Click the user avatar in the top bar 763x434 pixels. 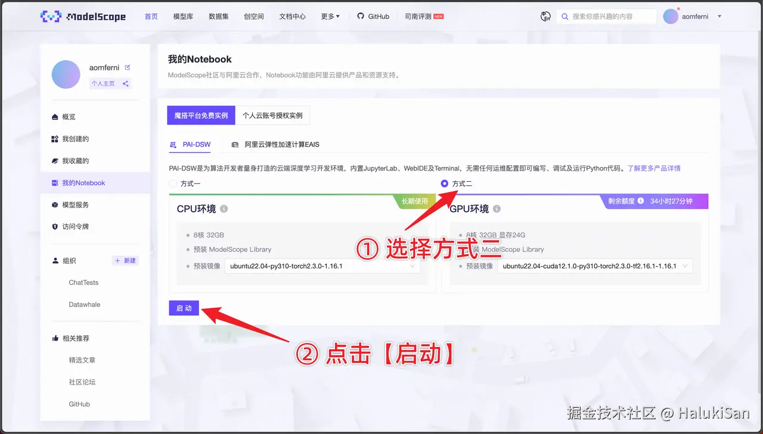point(671,17)
